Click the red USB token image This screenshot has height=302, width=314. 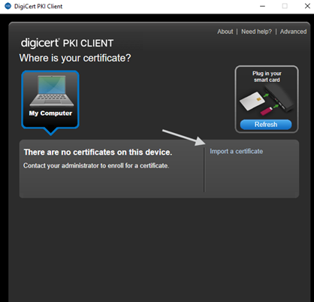click(267, 111)
